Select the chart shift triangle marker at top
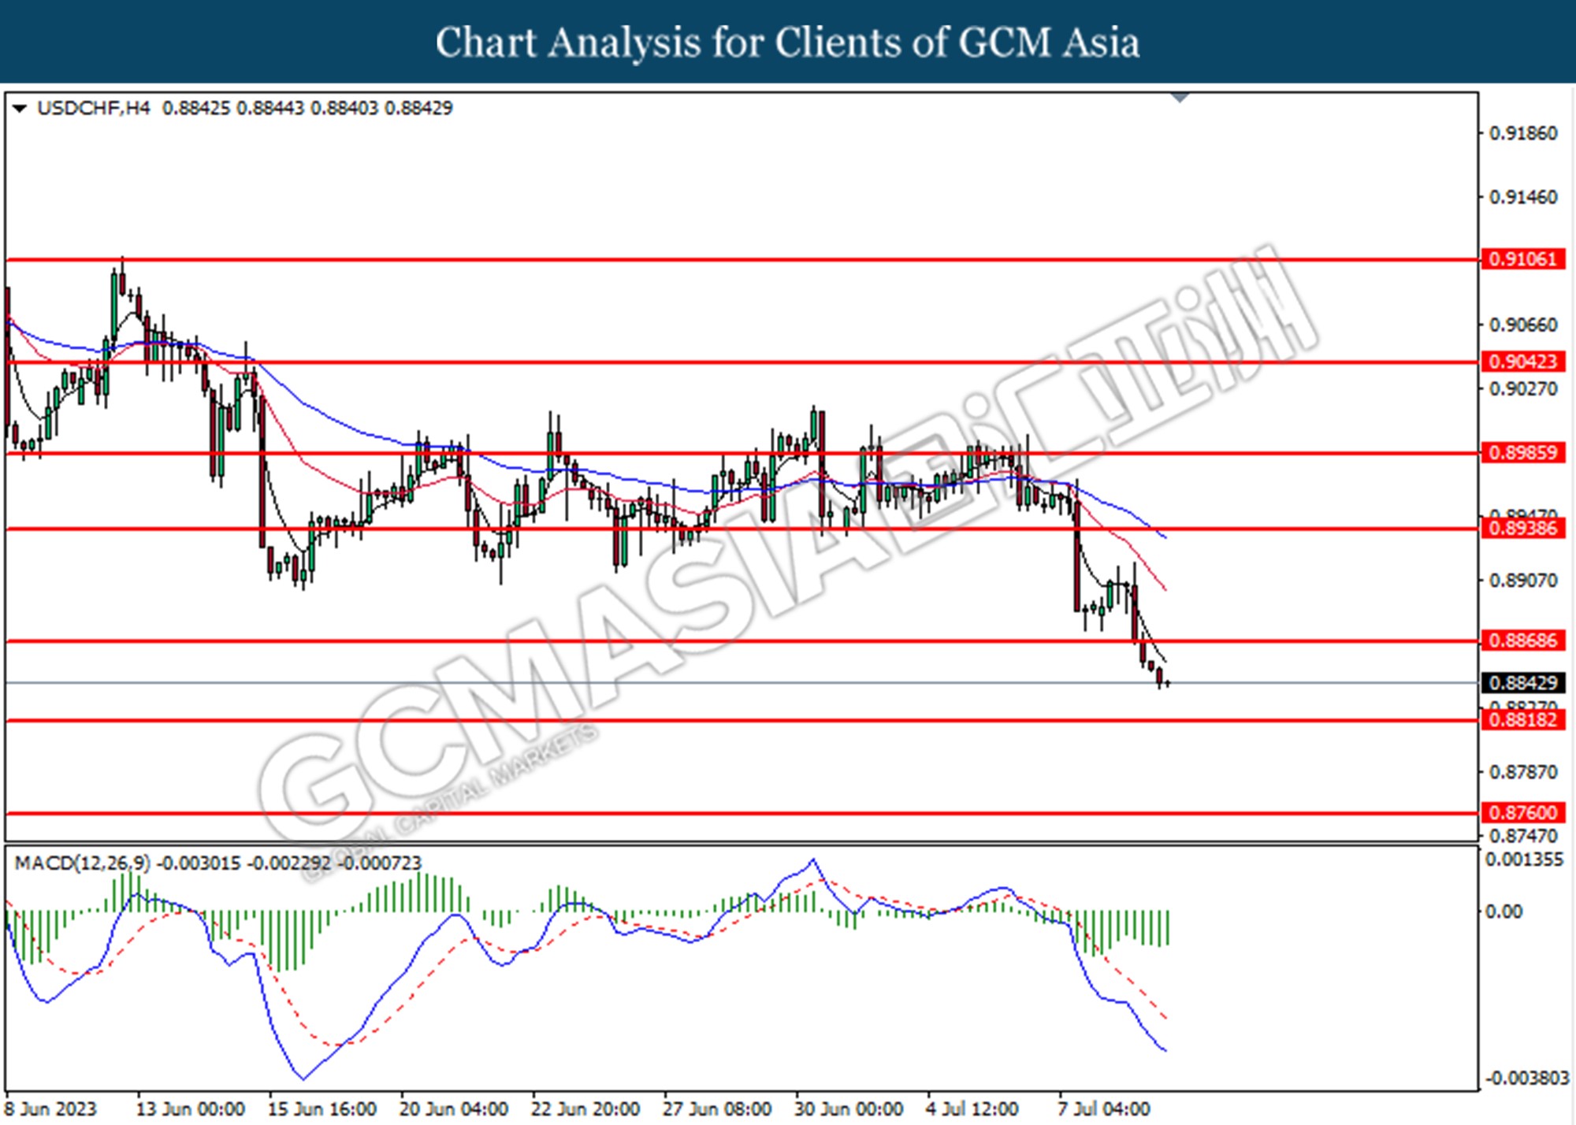This screenshot has height=1125, width=1576. [1180, 98]
